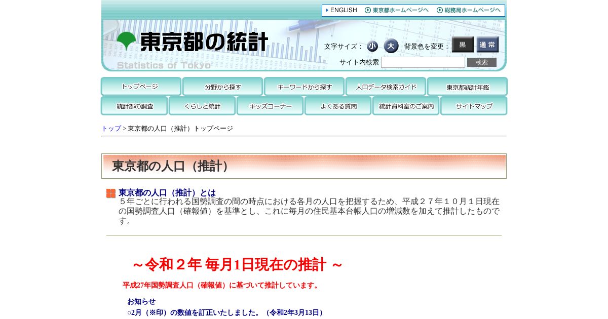Change background to black (黒)
Image resolution: width=608 pixels, height=319 pixels.
click(463, 45)
